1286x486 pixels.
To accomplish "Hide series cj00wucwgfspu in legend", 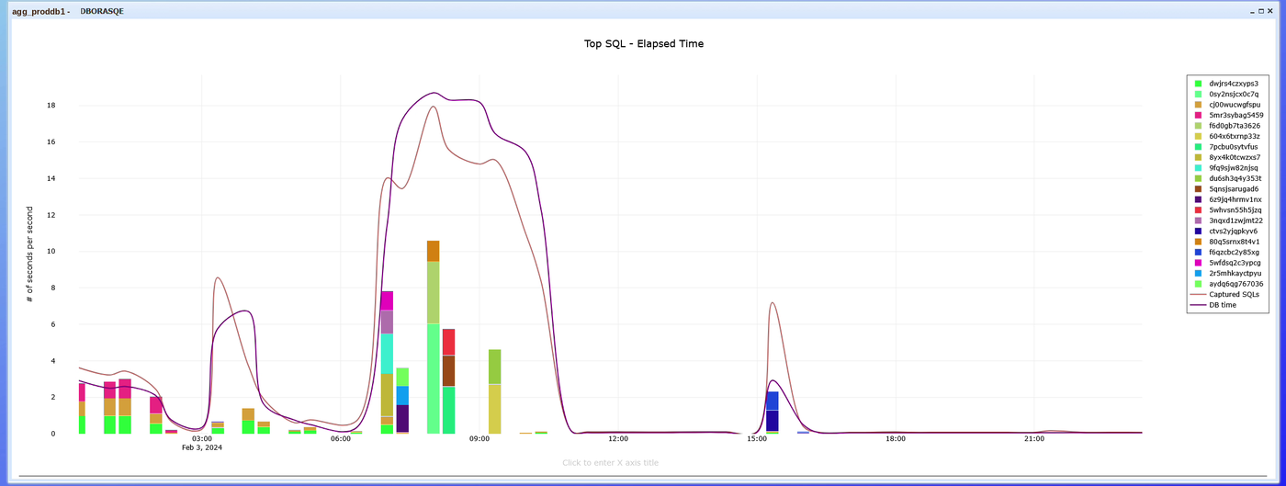I will [x=1227, y=105].
